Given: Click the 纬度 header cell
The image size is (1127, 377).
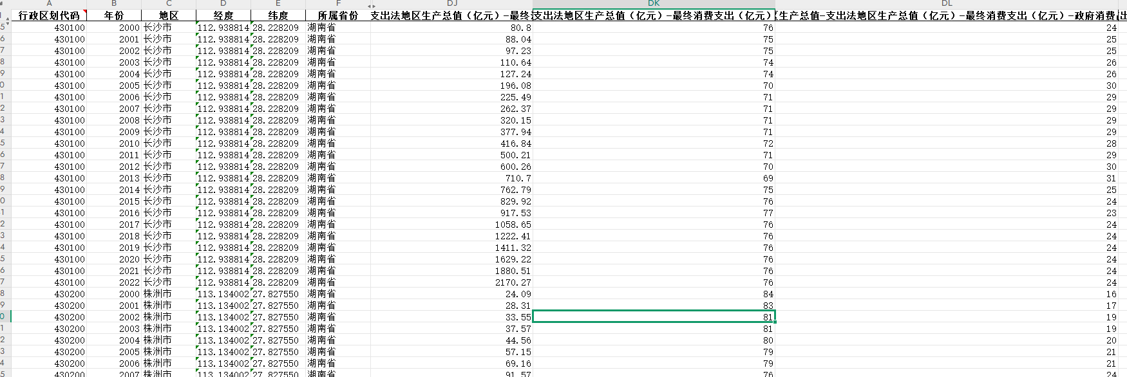Looking at the screenshot, I should pyautogui.click(x=278, y=15).
